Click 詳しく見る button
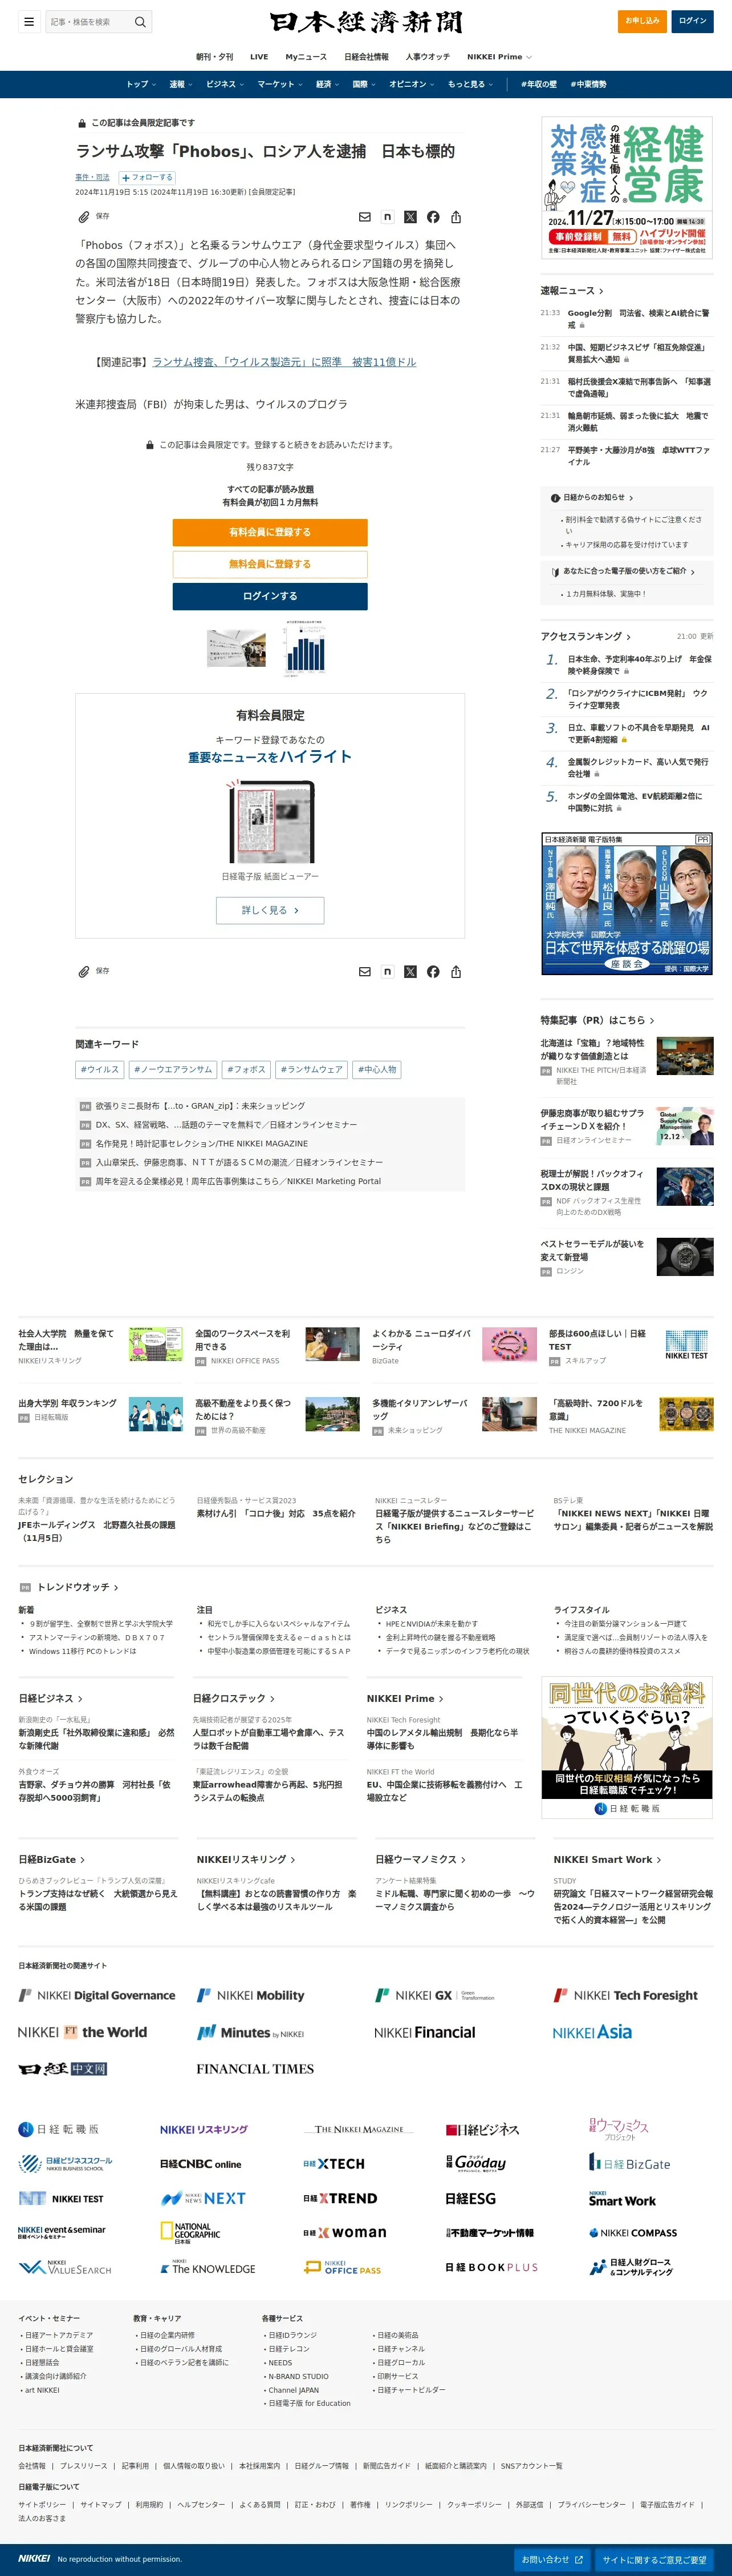This screenshot has width=732, height=2576. coord(270,910)
